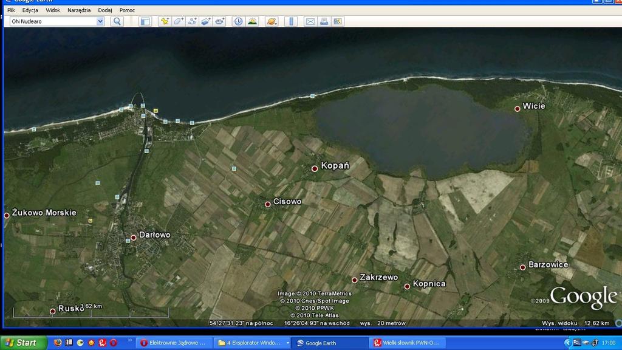Click the system clock showing 17:00

point(609,343)
